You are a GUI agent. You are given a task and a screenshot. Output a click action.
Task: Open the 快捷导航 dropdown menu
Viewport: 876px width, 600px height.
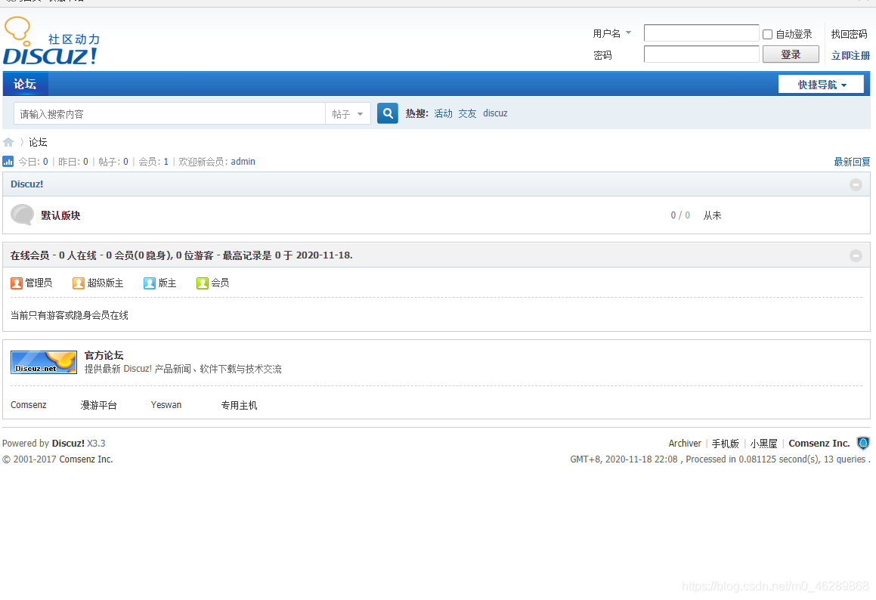tap(822, 85)
